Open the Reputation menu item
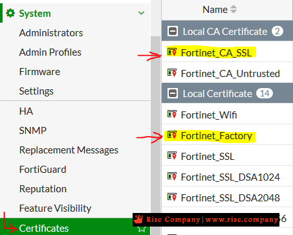Viewport: 293px width, 235px height. pyautogui.click(x=43, y=189)
